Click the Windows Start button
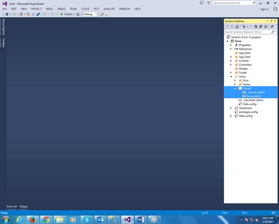This screenshot has width=279, height=224. point(5,220)
